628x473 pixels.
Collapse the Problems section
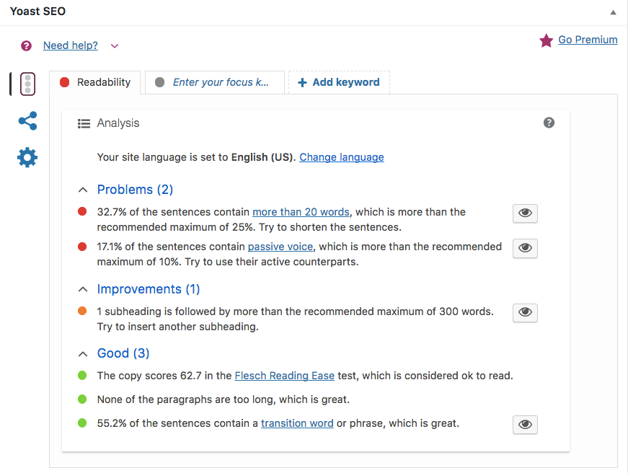pos(82,189)
